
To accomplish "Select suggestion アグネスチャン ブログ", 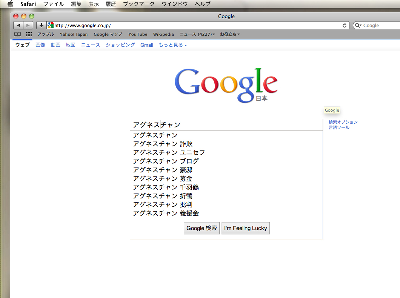I will (166, 161).
